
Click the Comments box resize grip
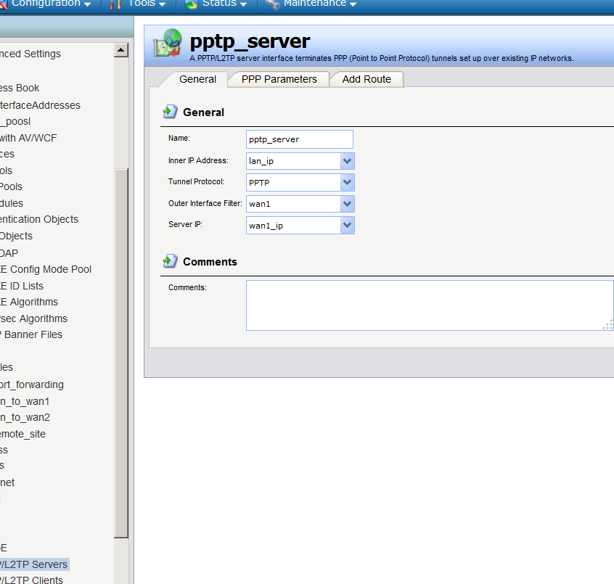(x=607, y=325)
